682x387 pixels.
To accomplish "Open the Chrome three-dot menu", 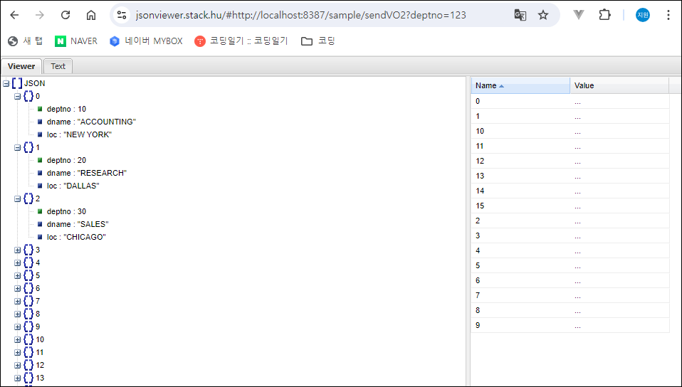I will click(668, 15).
